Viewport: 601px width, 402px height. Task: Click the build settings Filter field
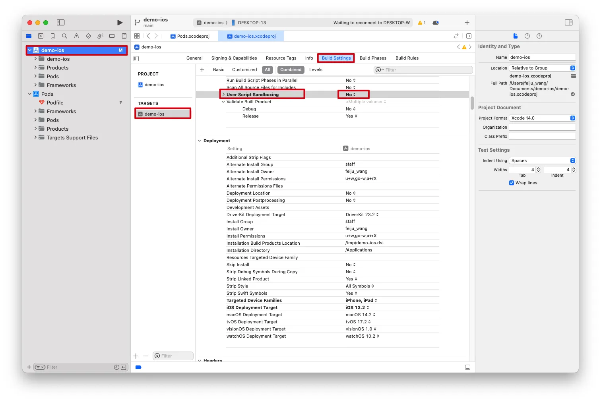click(x=423, y=70)
